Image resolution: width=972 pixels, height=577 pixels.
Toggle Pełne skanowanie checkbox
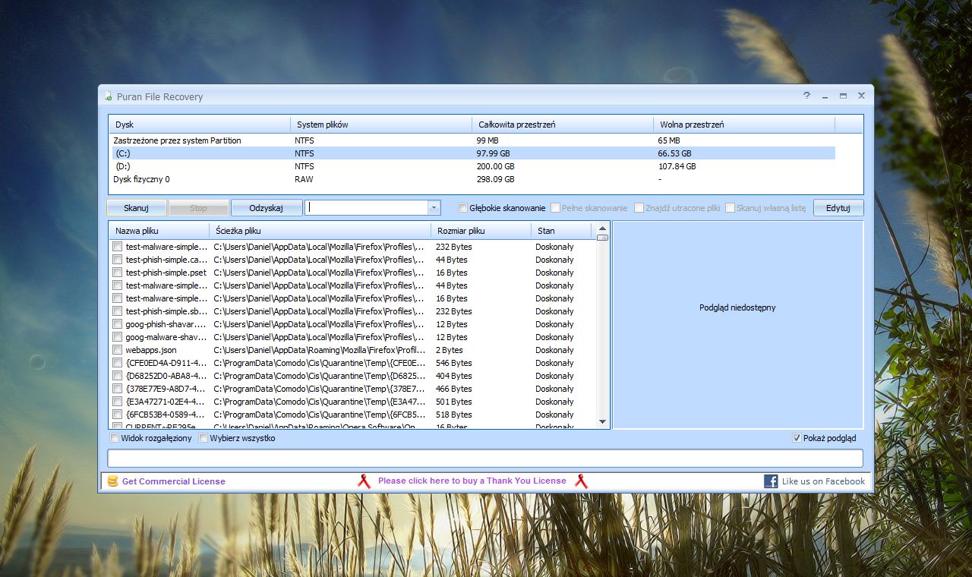coord(555,207)
